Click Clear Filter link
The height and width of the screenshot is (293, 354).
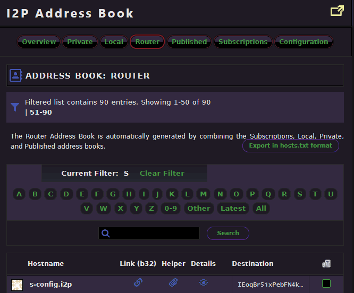(x=162, y=173)
